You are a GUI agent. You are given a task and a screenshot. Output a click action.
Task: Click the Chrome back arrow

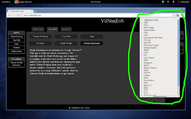[x=9, y=15]
